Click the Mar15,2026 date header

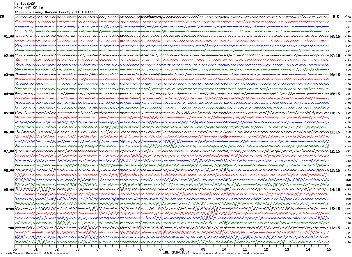tap(24, 3)
